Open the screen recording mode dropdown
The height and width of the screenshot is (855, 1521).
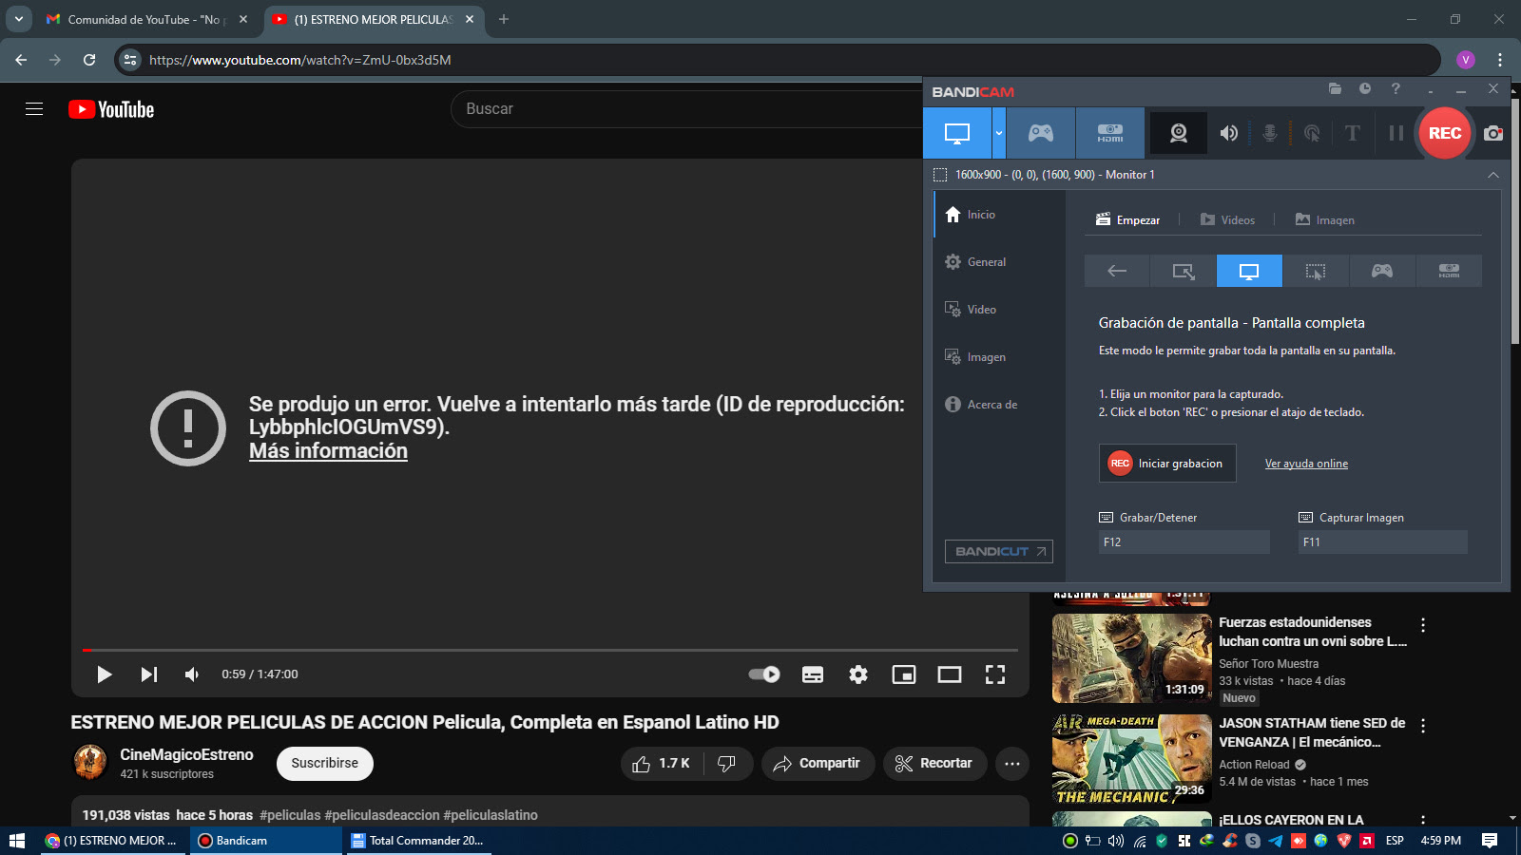(998, 133)
